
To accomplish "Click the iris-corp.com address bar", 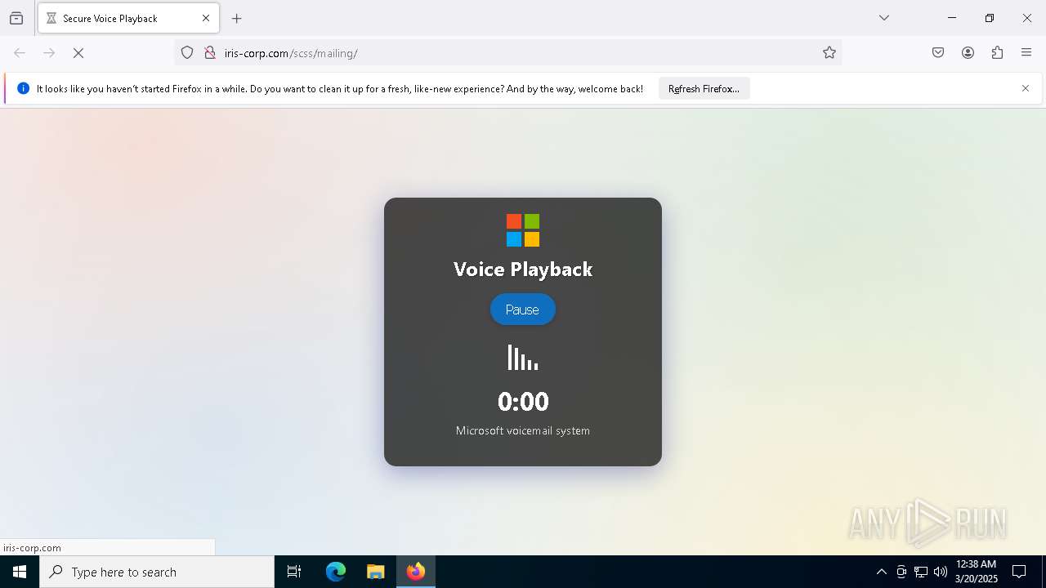I will [507, 53].
